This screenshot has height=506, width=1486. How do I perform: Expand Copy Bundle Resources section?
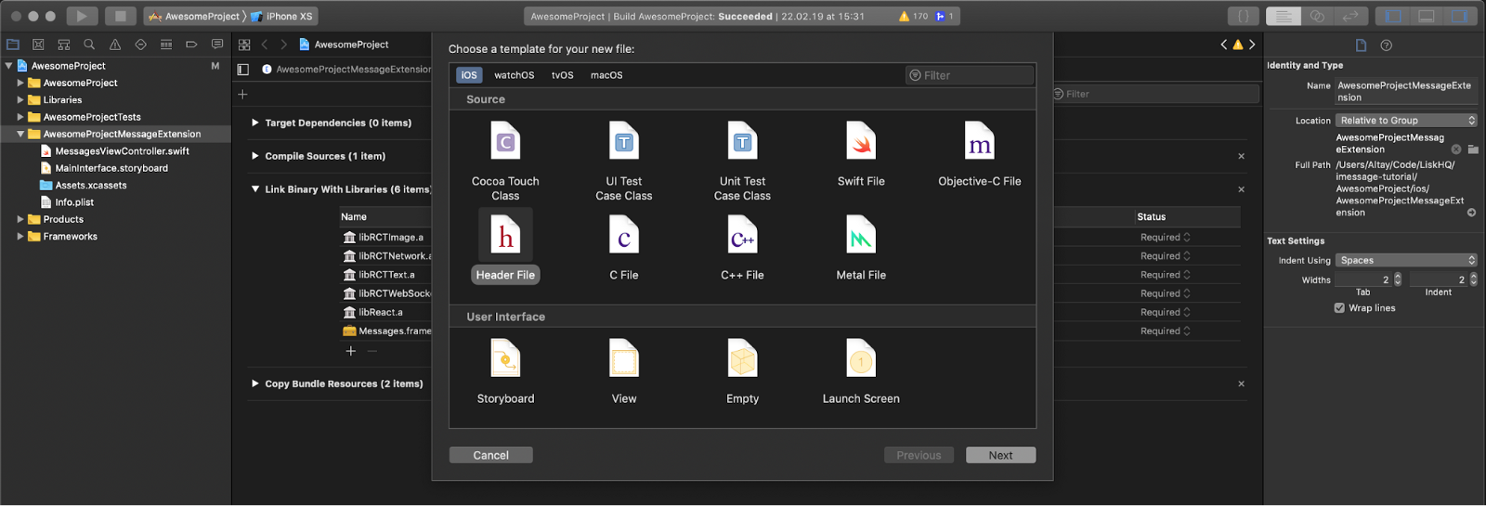point(255,383)
